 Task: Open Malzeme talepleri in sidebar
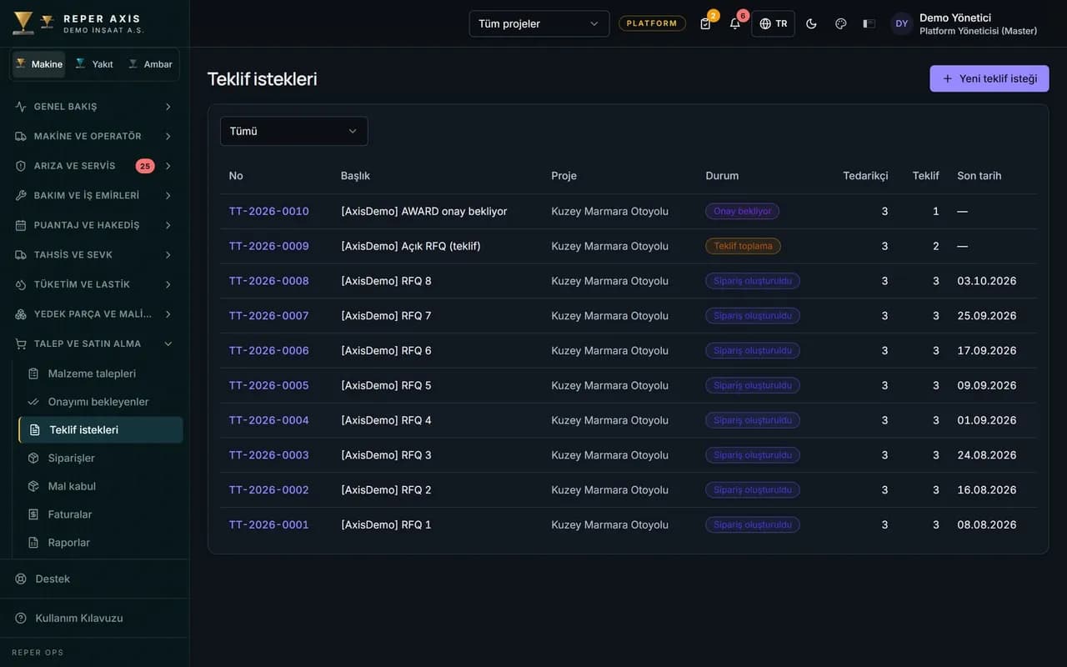(x=100, y=374)
